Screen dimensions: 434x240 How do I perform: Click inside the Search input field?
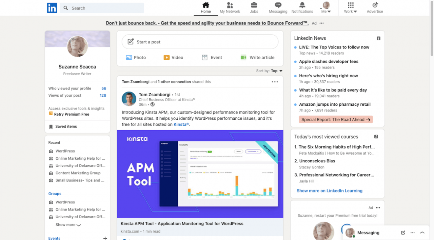click(x=102, y=8)
